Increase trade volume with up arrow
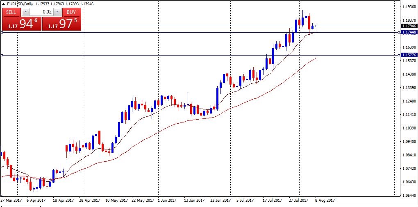The height and width of the screenshot is (207, 418). [58, 12]
